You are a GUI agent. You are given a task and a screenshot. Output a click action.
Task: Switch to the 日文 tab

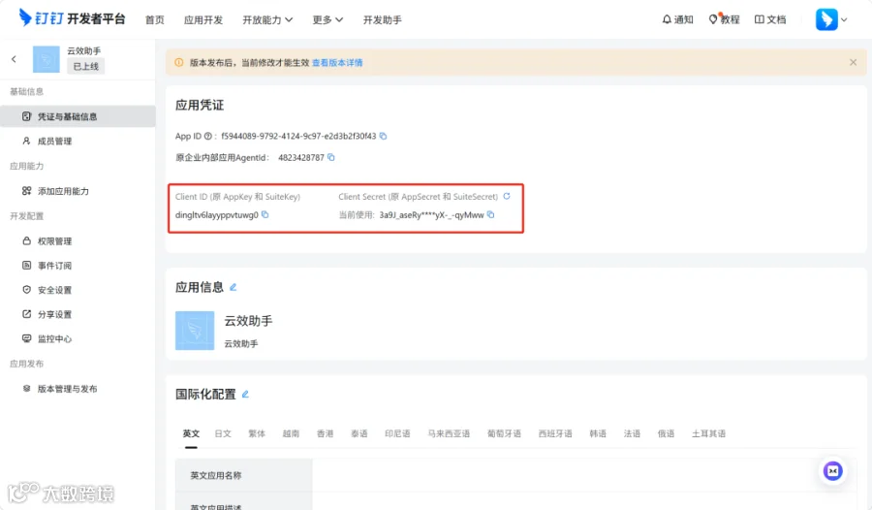(223, 433)
